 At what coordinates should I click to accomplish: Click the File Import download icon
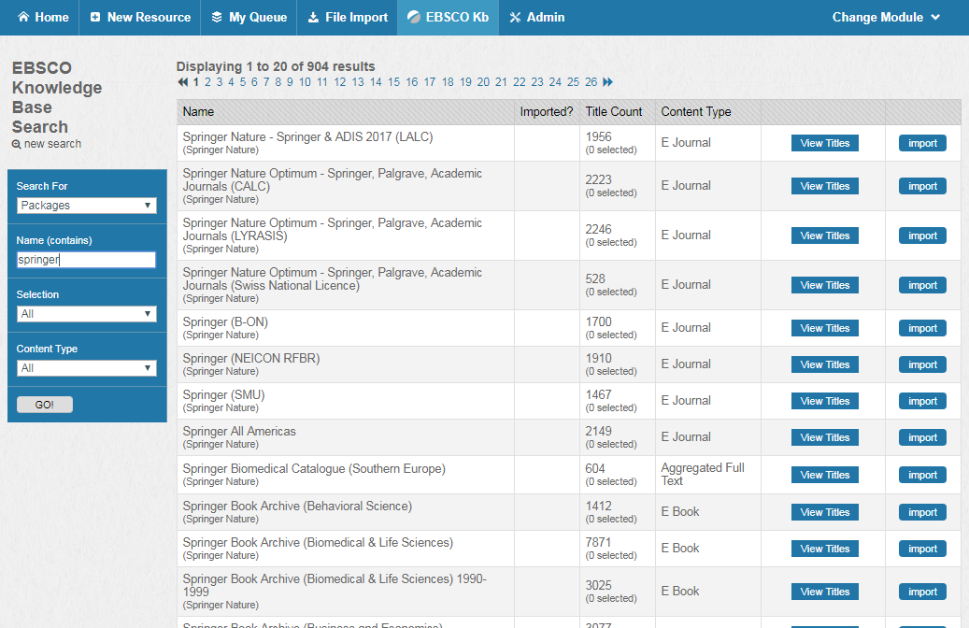[x=313, y=17]
